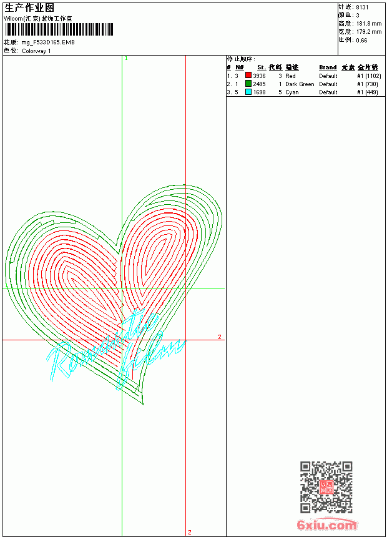The image size is (387, 537).
Task: Click the 'N#' column header
Action: coord(240,67)
